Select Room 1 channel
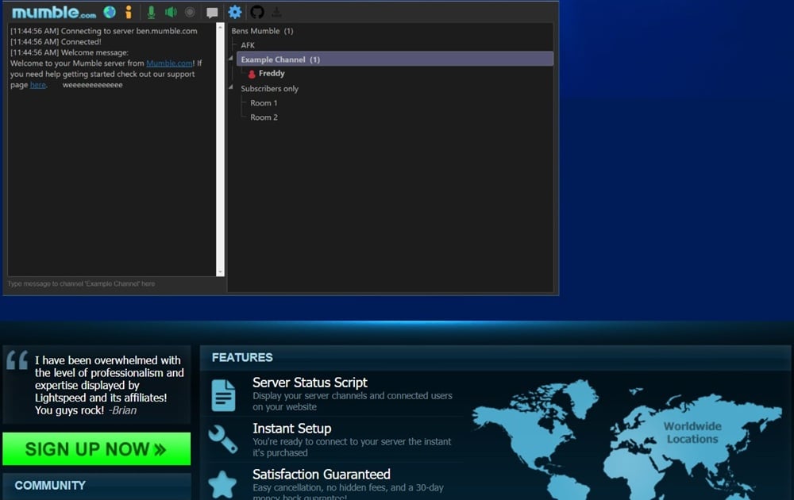Image resolution: width=794 pixels, height=500 pixels. [264, 102]
